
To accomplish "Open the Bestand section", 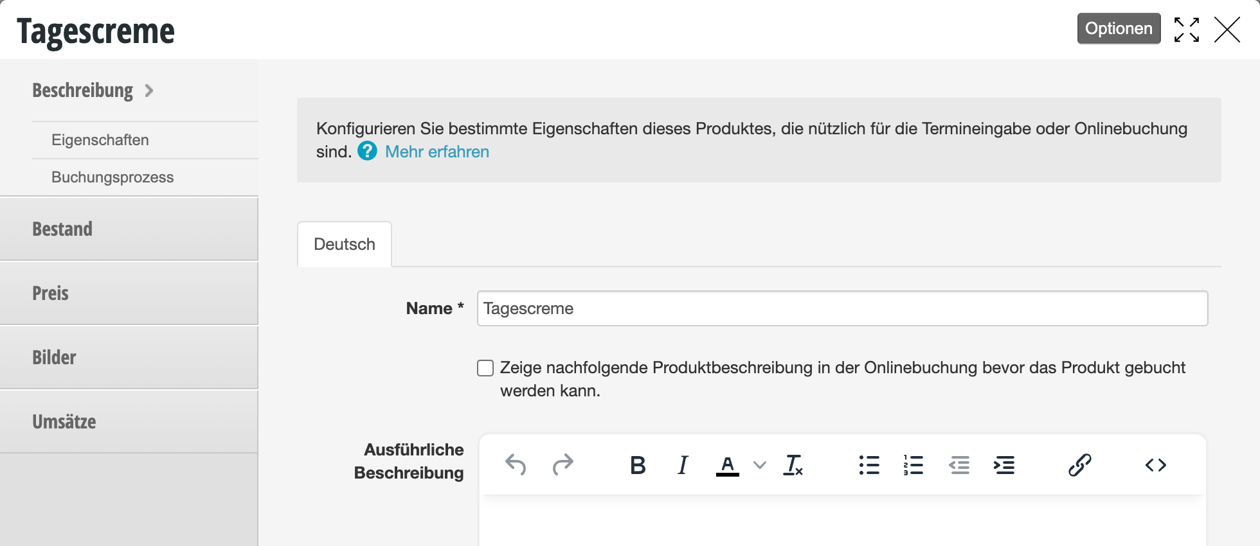I will click(x=129, y=229).
